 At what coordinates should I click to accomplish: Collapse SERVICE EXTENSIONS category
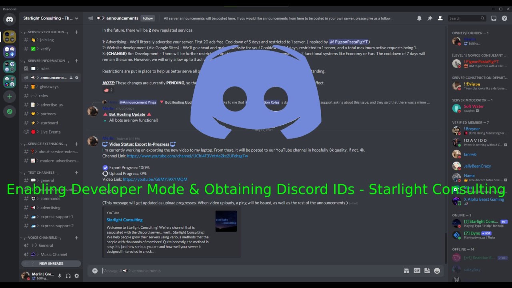pos(44,144)
